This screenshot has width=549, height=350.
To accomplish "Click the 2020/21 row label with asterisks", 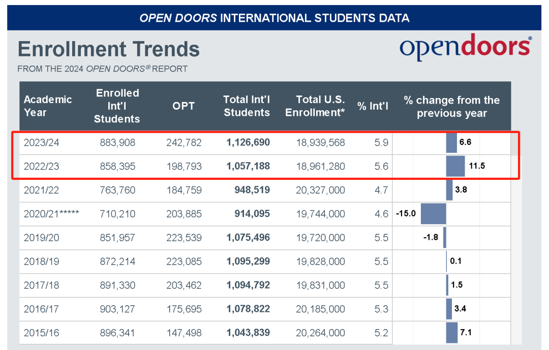I will [51, 214].
